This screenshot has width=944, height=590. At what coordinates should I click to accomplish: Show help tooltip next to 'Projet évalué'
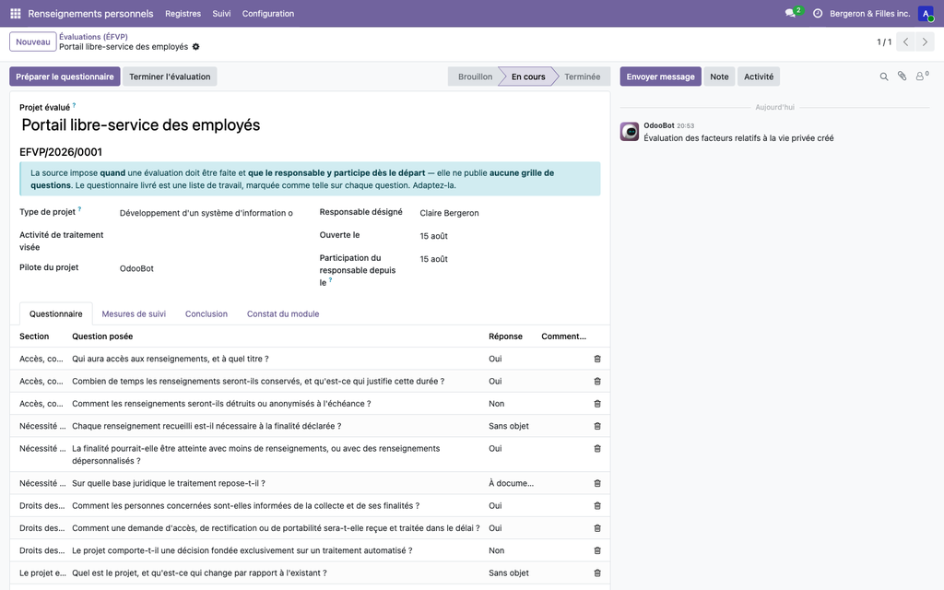pos(74,105)
